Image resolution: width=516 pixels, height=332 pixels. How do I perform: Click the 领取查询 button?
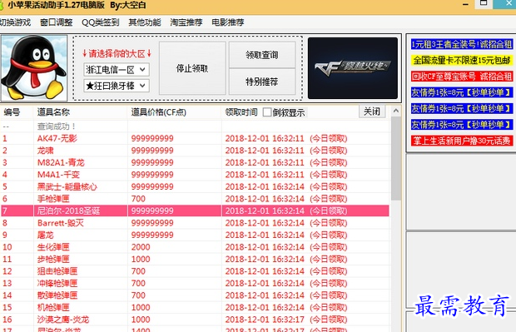coord(262,55)
